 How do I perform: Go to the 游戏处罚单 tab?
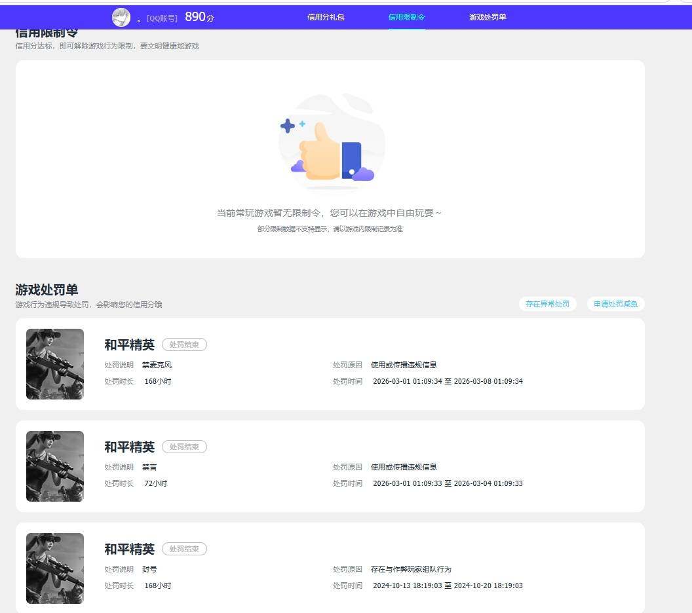[x=488, y=17]
